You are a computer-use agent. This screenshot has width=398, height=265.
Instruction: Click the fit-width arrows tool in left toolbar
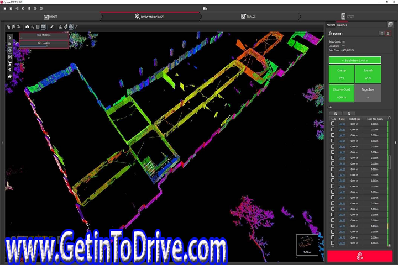pyautogui.click(x=9, y=57)
